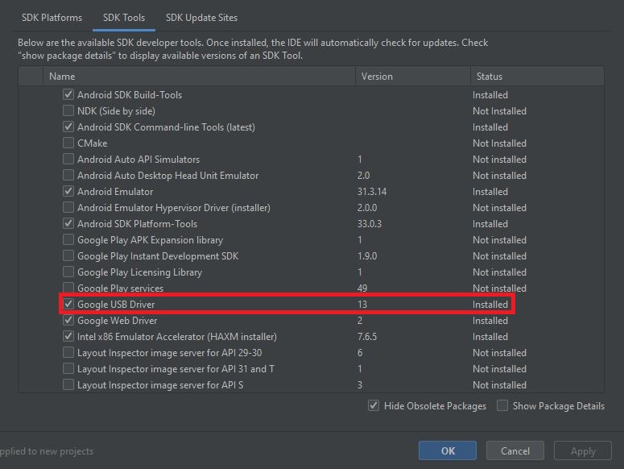Open SDK Update Sites tab
The height and width of the screenshot is (469, 624).
pyautogui.click(x=201, y=18)
